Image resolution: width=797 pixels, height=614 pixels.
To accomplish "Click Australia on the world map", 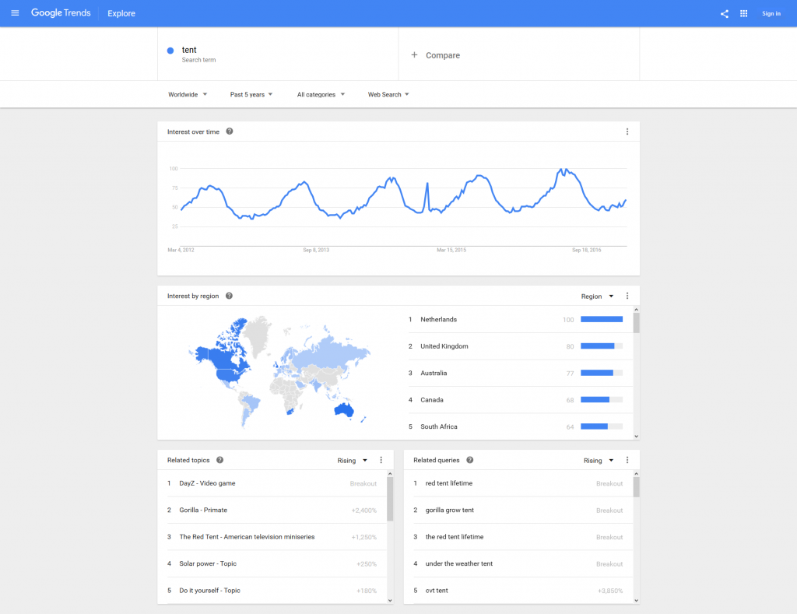I will pos(343,409).
